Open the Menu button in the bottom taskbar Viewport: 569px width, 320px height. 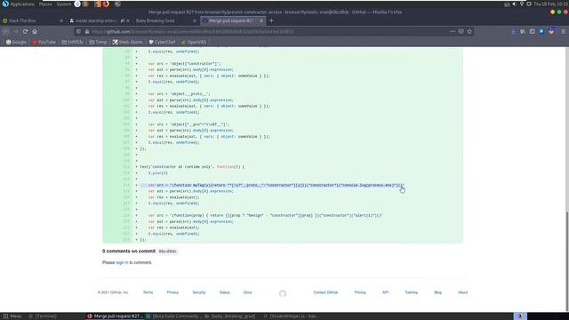click(12, 316)
